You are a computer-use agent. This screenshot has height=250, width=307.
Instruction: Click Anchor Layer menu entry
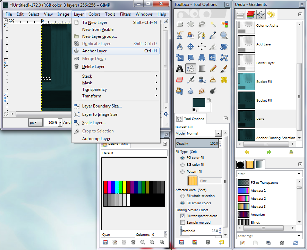coord(94,51)
